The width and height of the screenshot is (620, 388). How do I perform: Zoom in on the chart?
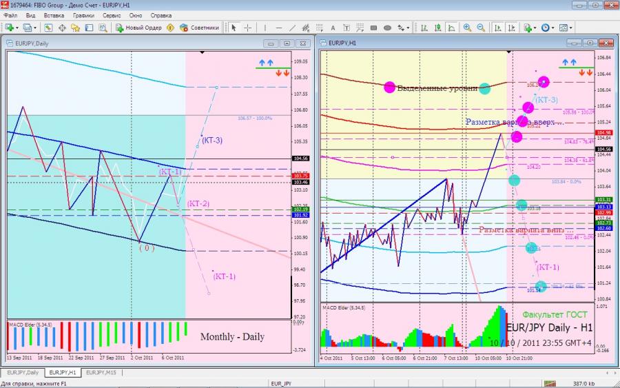point(467,28)
